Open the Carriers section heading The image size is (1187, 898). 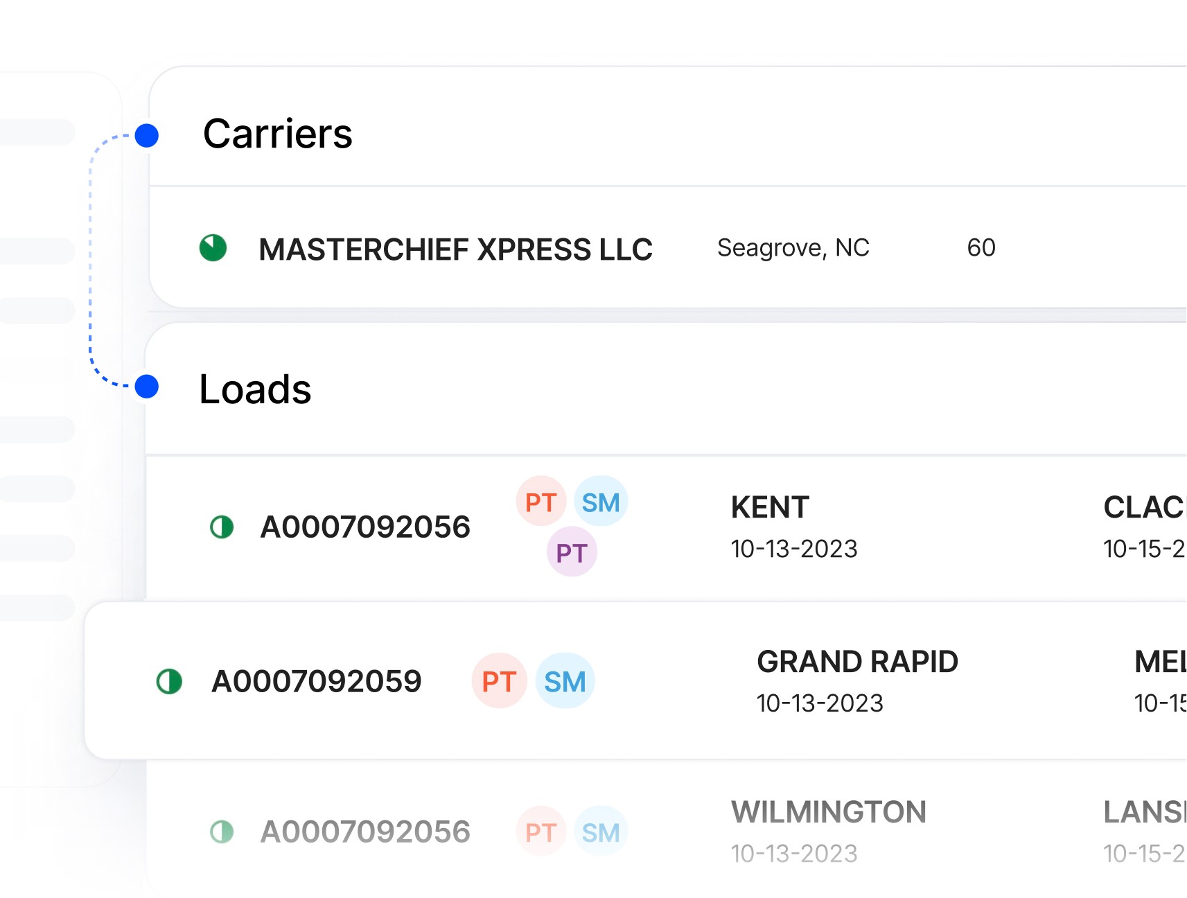[x=278, y=134]
